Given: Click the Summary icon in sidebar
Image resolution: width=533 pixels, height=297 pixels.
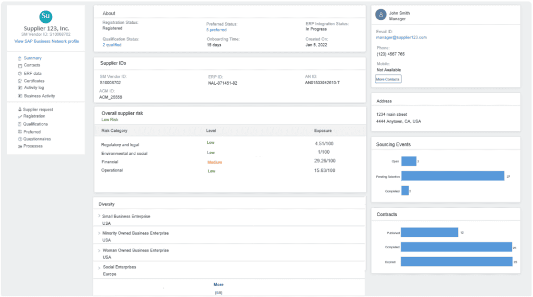Looking at the screenshot, I should 20,58.
